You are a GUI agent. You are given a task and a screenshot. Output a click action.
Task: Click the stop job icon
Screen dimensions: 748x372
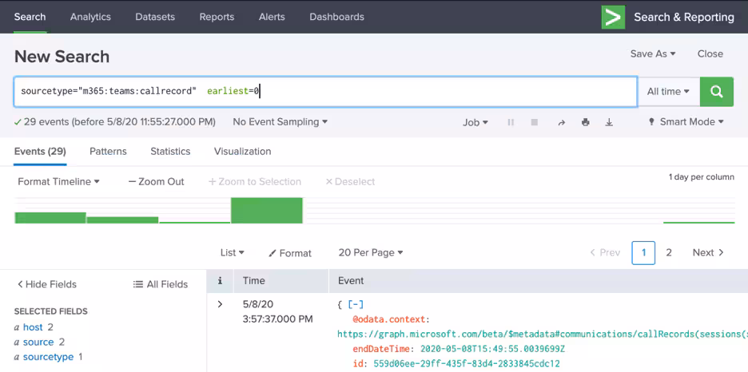click(x=535, y=122)
